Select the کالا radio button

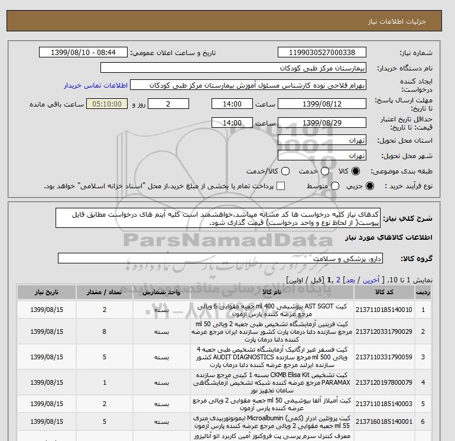click(x=356, y=171)
